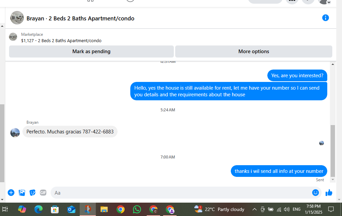342x216 pixels.
Task: Launch Microsoft Edge from taskbar
Action: tap(39, 209)
